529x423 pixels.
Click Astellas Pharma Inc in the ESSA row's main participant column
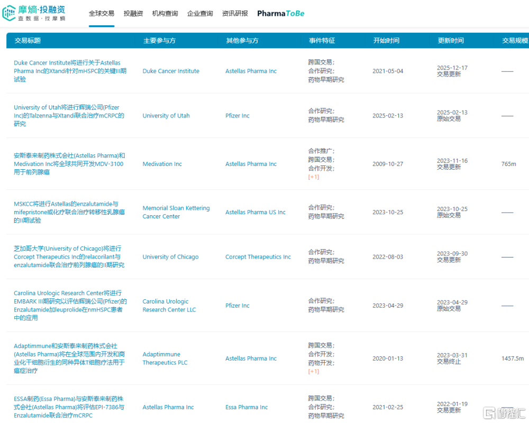(168, 407)
